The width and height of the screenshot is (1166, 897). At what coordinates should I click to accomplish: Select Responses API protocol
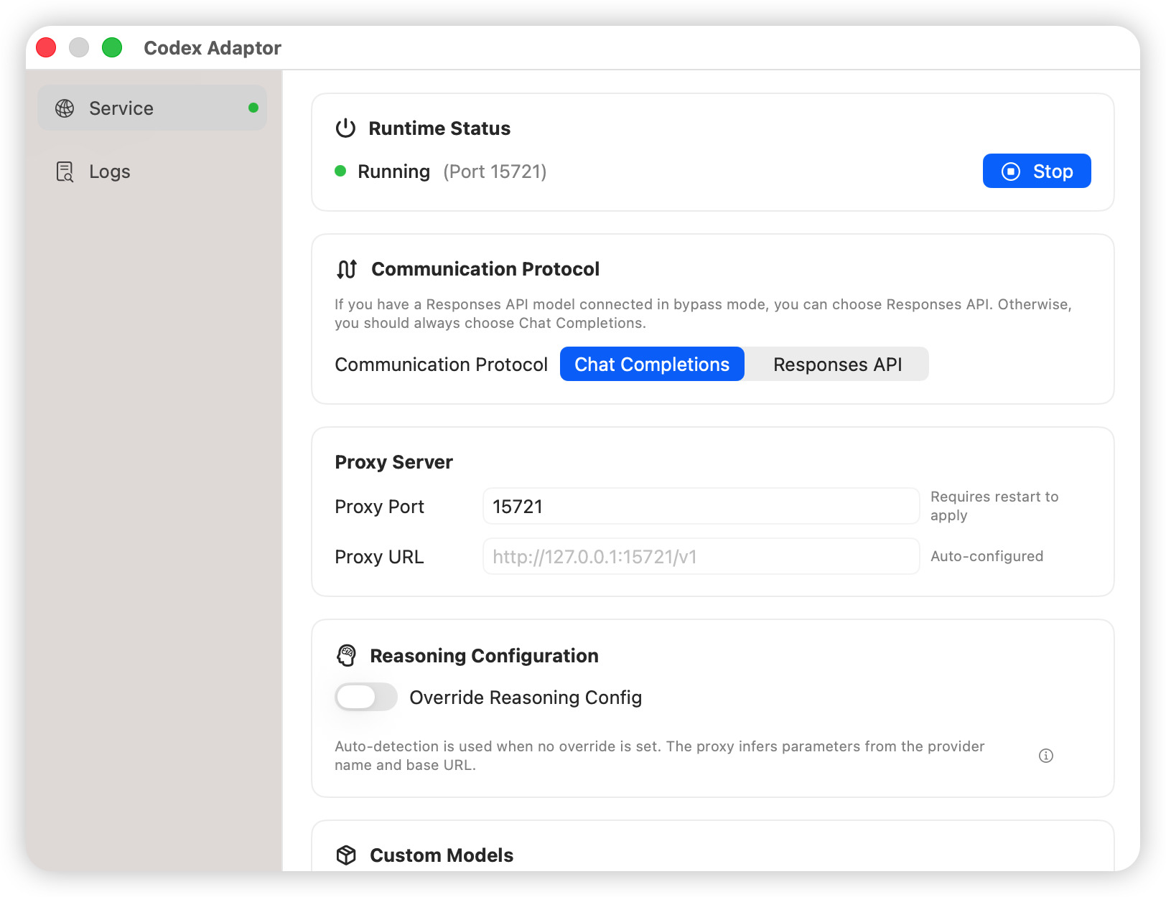[837, 364]
